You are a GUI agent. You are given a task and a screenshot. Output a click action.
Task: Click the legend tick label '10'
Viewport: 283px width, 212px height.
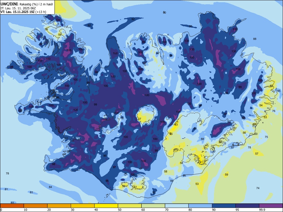coord(25,210)
